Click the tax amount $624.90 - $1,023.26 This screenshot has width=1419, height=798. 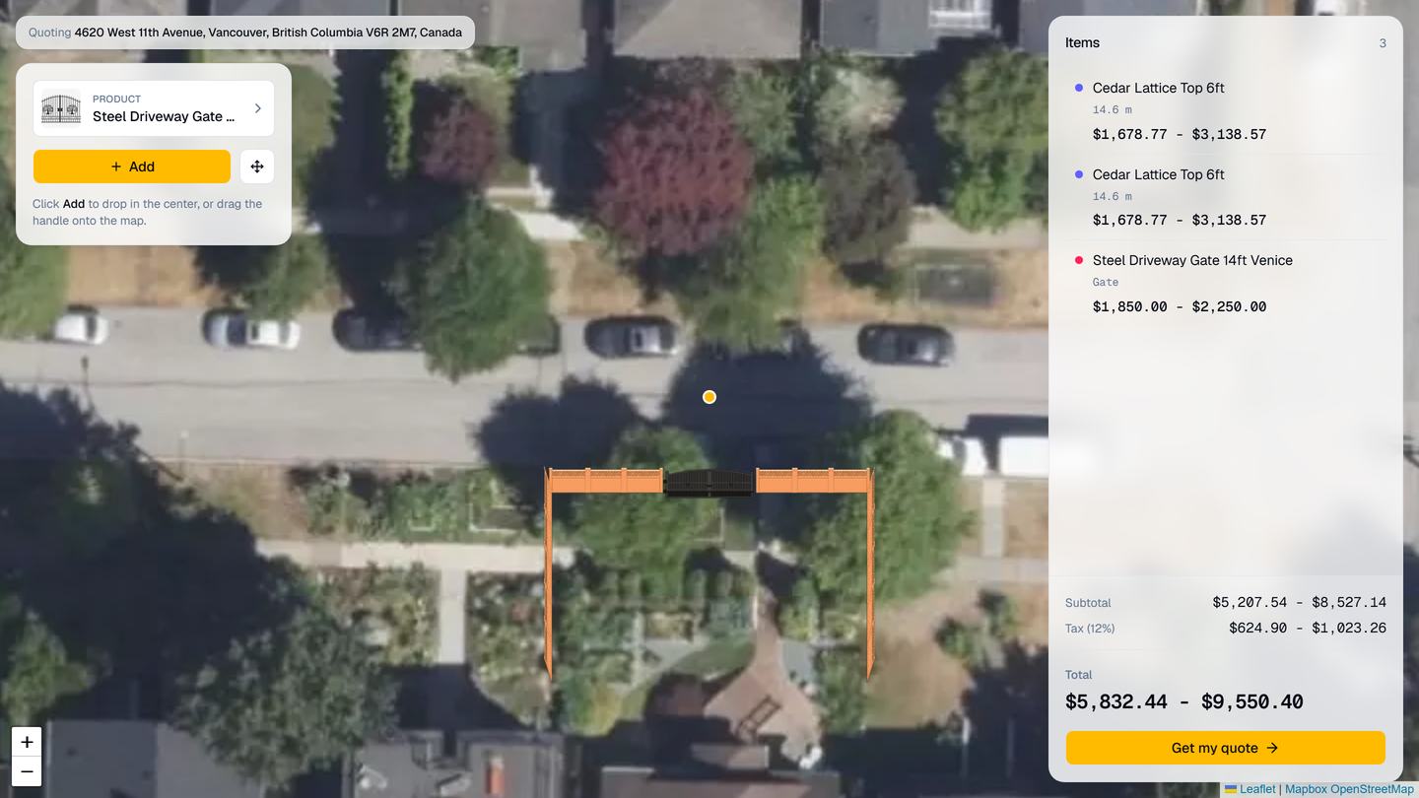click(1308, 628)
